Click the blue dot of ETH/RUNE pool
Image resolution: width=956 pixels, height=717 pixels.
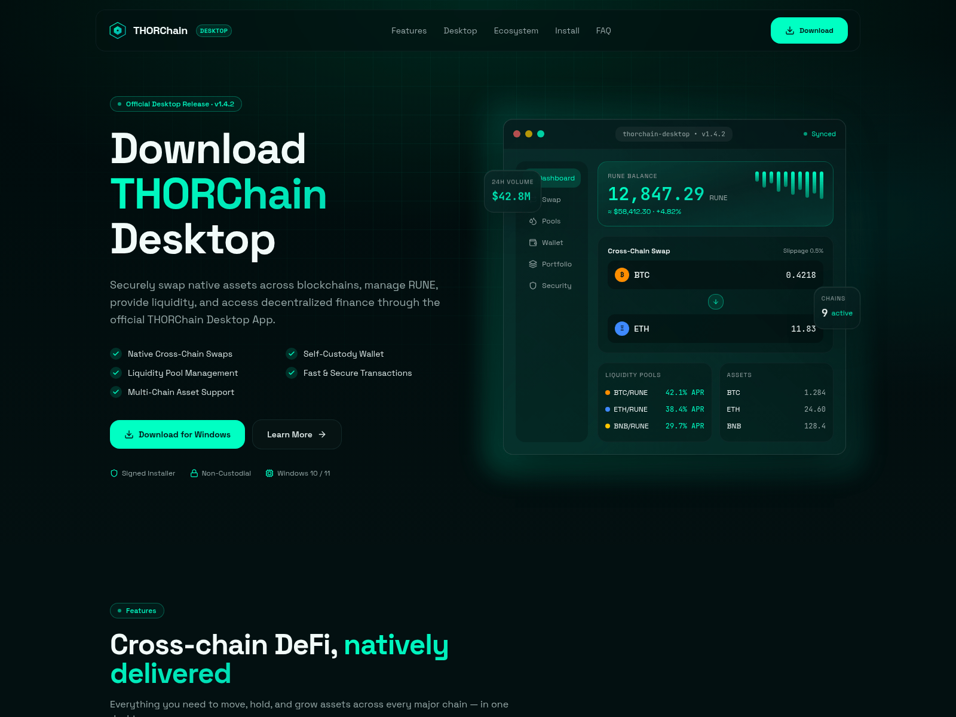click(x=608, y=409)
